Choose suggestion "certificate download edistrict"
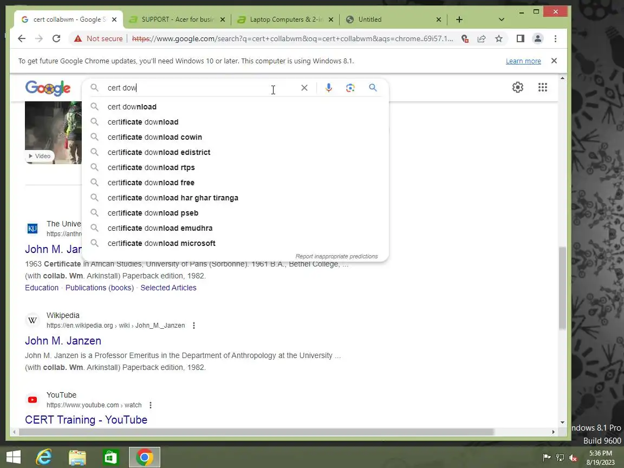624x468 pixels. point(235,152)
